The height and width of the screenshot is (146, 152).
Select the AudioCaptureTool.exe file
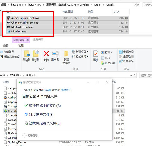[x=25, y=18]
